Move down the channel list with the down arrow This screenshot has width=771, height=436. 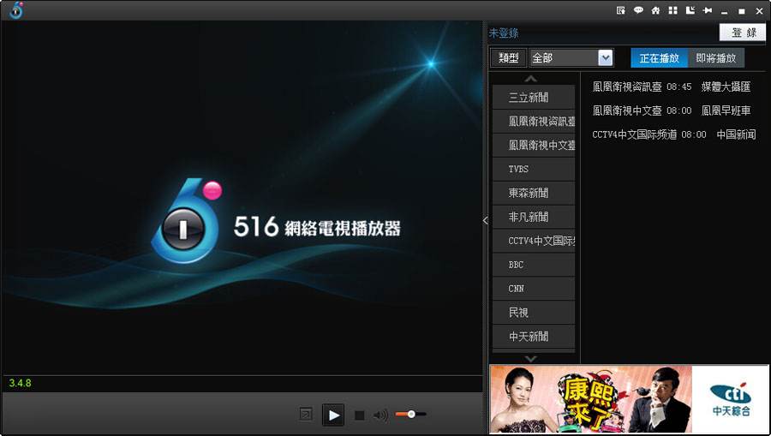(530, 359)
